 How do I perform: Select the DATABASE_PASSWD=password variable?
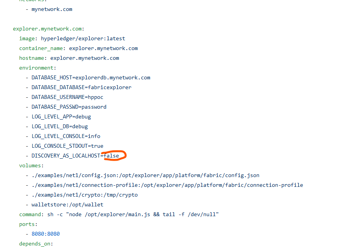69,107
